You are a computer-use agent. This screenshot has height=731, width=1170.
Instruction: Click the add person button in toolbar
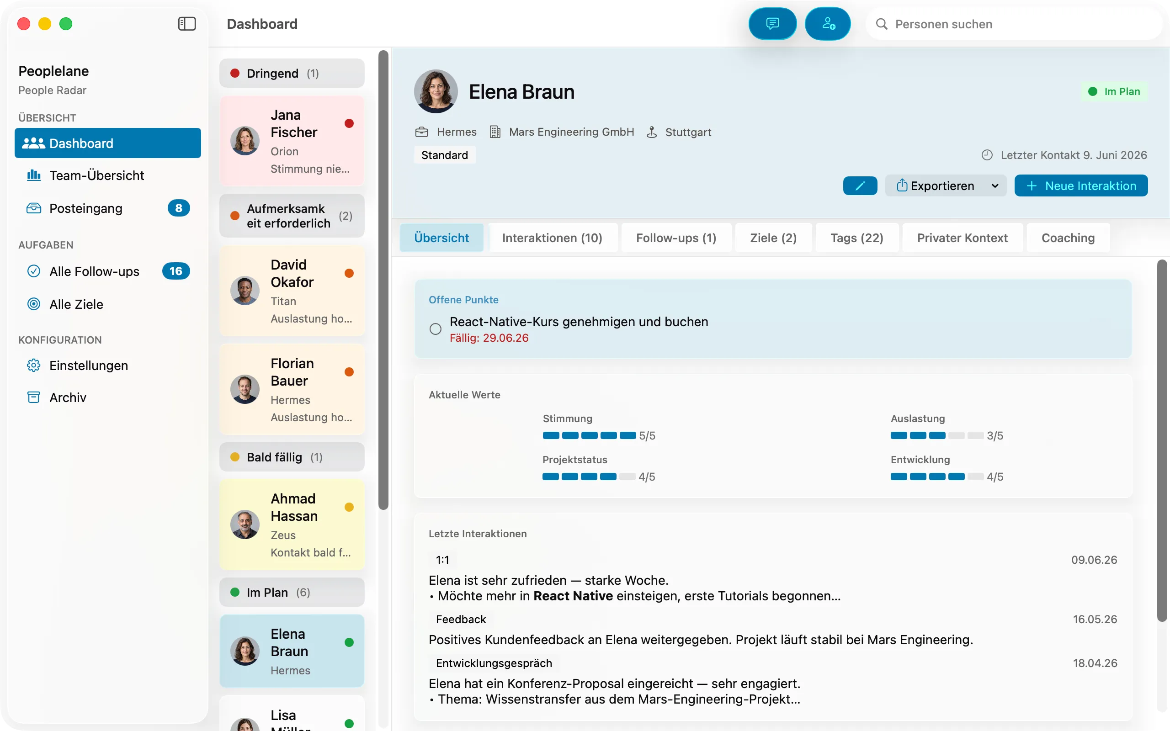pyautogui.click(x=828, y=24)
